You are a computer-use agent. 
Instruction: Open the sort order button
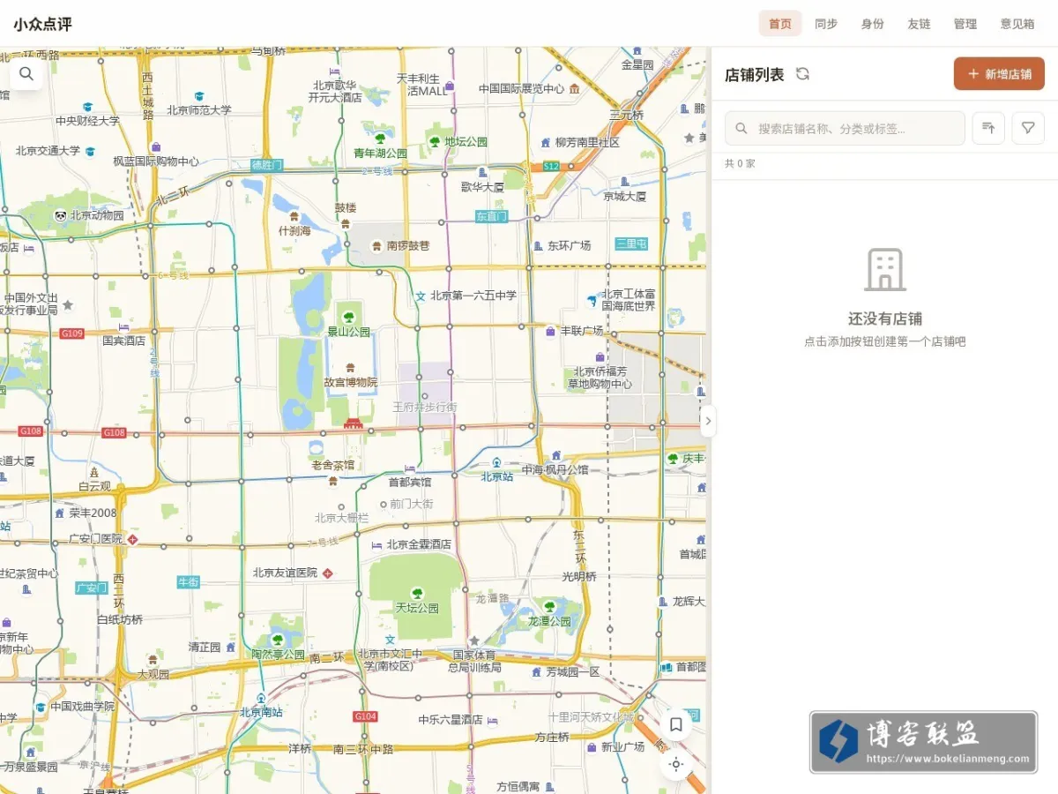click(x=988, y=129)
